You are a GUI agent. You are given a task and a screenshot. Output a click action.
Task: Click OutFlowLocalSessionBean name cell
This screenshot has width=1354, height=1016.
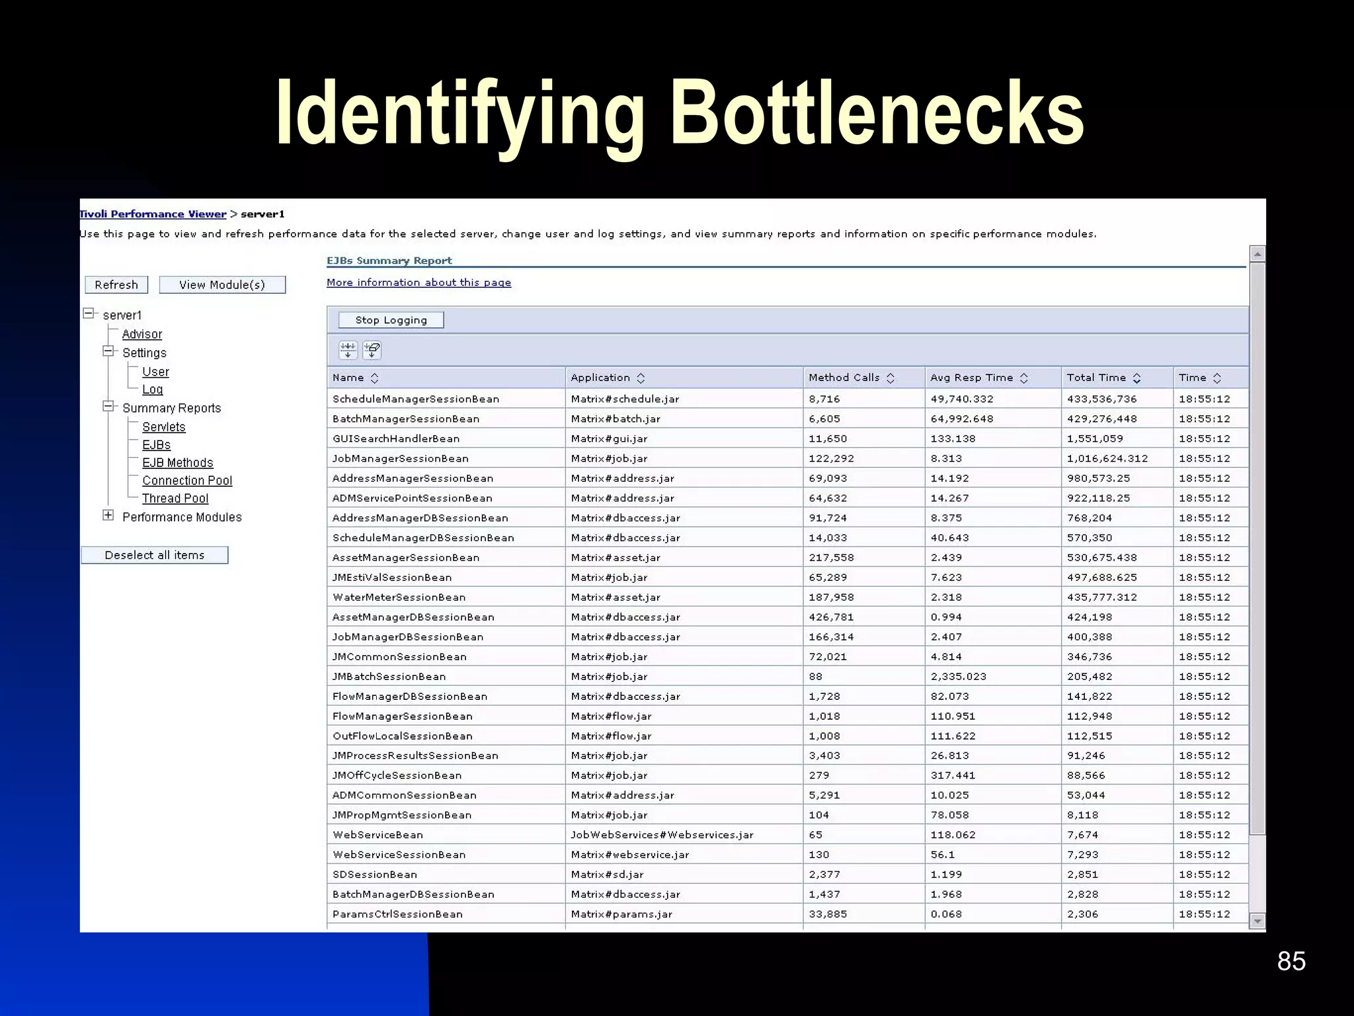tap(446, 736)
